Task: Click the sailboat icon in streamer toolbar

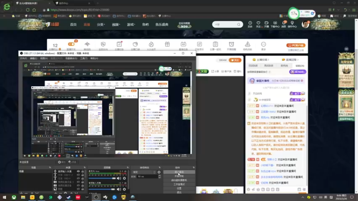Action: coord(247,44)
